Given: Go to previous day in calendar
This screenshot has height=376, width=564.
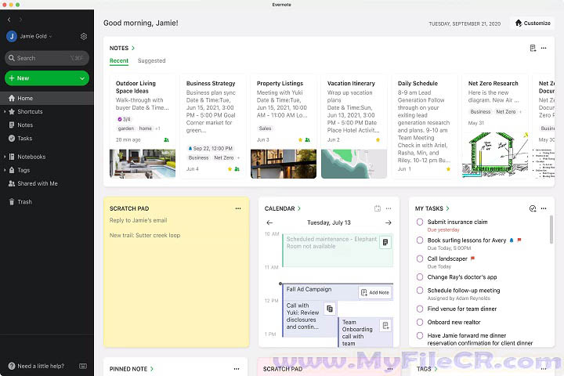Looking at the screenshot, I should (269, 222).
